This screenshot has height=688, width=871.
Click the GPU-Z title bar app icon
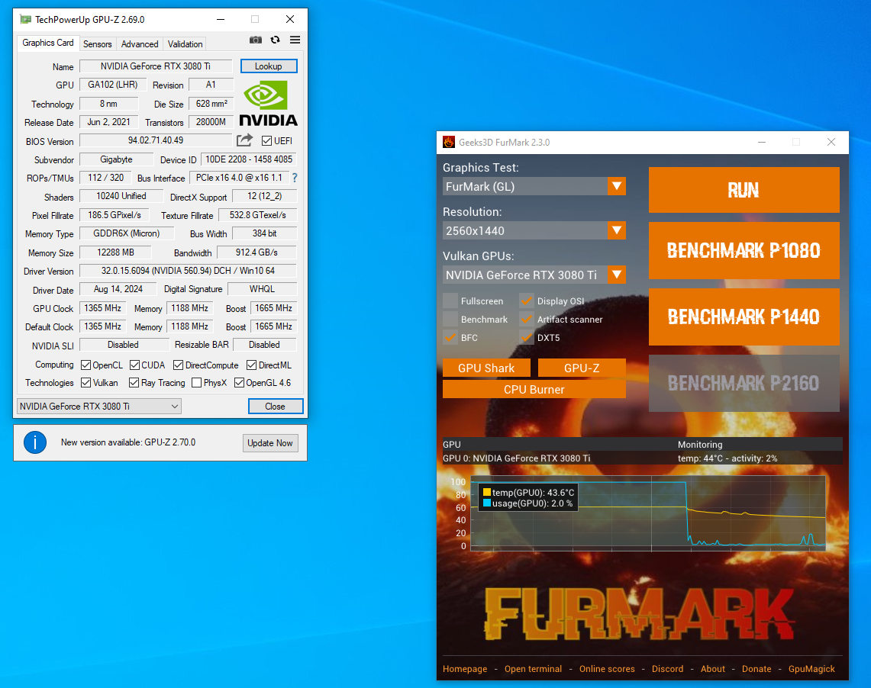25,19
